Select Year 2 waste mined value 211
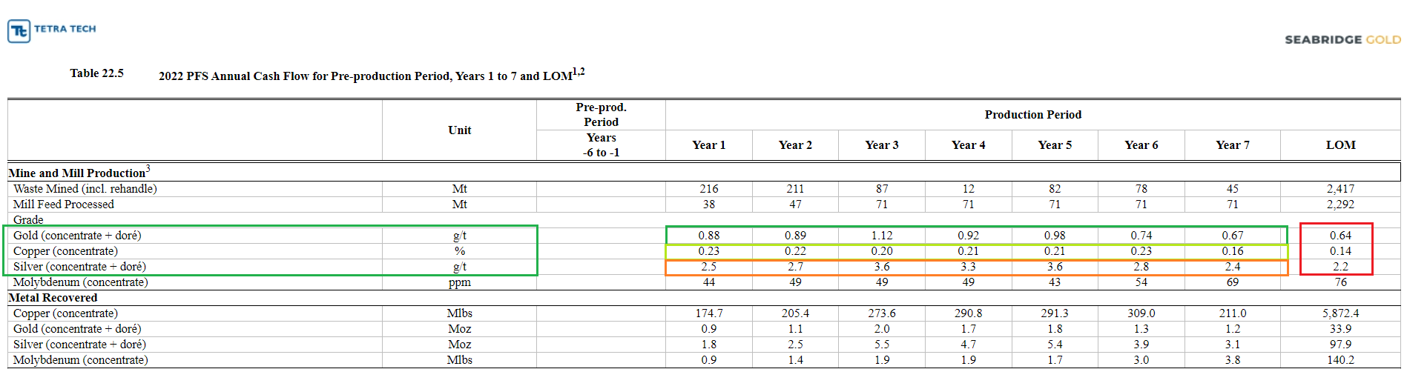The height and width of the screenshot is (369, 1407). click(x=795, y=189)
